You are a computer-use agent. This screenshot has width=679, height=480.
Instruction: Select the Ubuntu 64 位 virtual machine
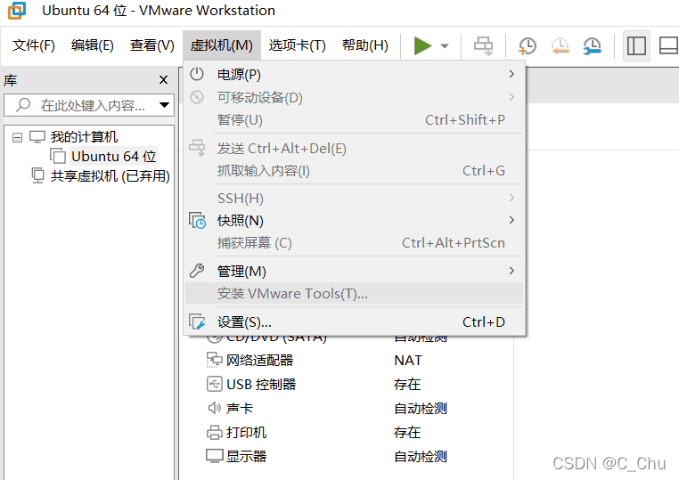(113, 156)
